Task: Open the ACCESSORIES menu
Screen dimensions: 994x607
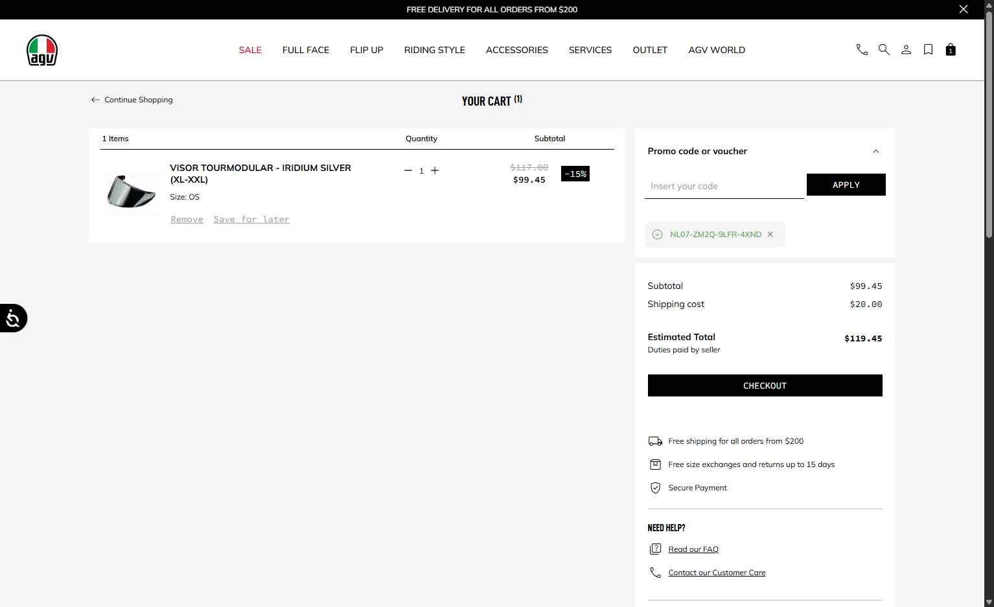Action: [x=517, y=50]
